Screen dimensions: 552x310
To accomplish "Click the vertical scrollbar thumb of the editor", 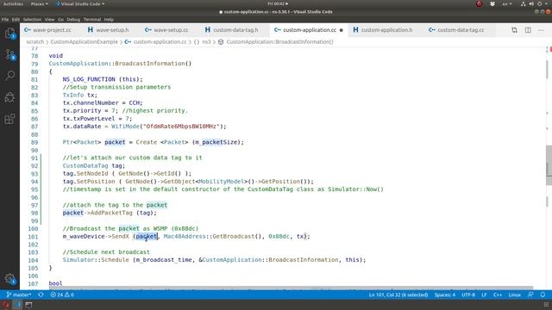I will click(549, 165).
